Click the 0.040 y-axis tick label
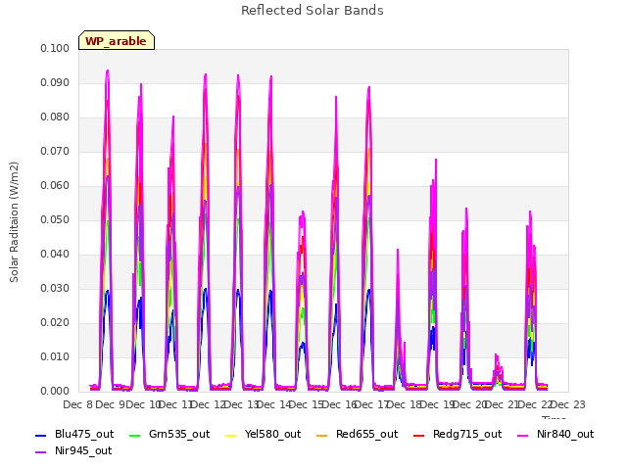The height and width of the screenshot is (470, 627). click(x=55, y=255)
